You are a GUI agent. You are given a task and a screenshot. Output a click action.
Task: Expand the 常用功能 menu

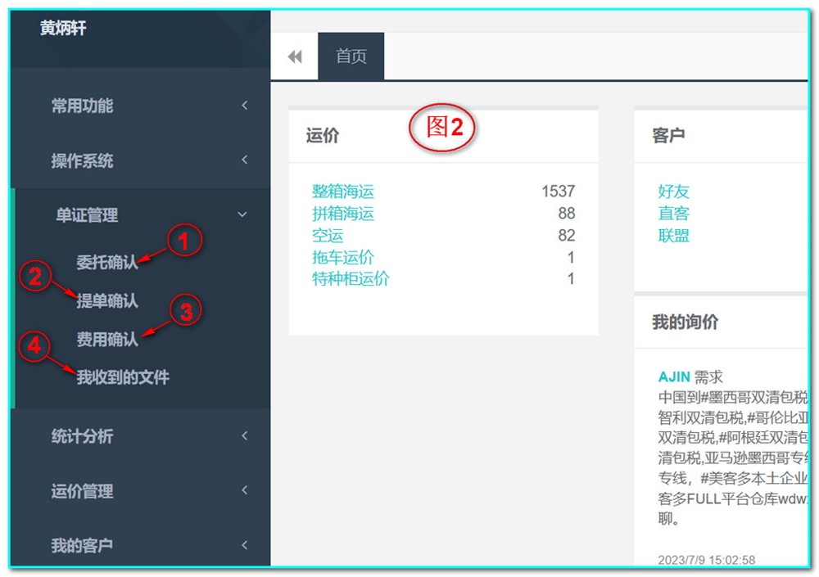[x=82, y=106]
